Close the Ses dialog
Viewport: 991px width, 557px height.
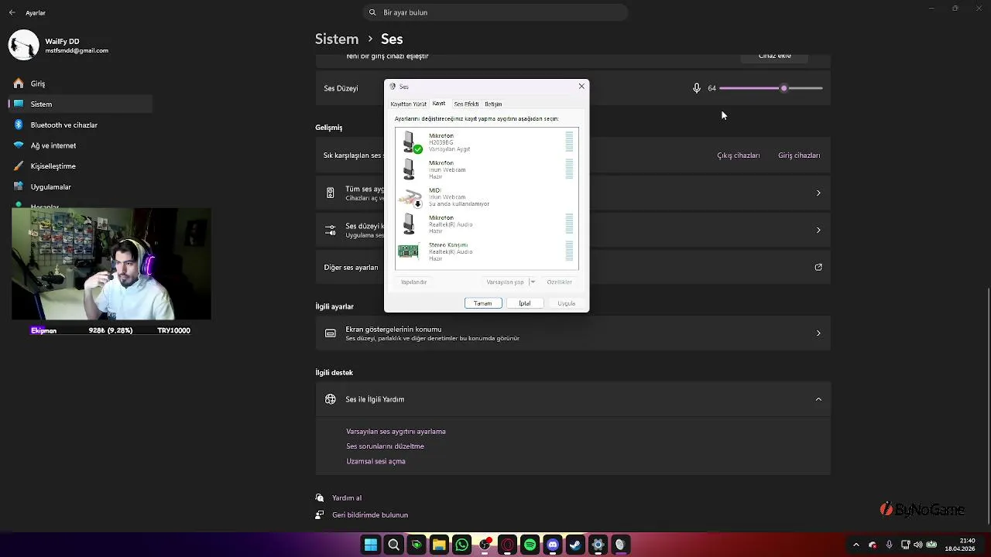581,87
